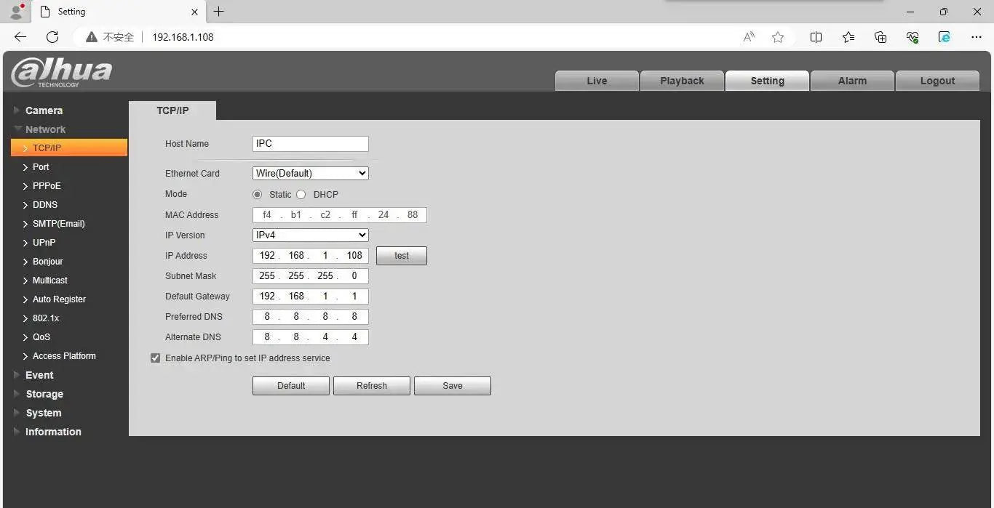Select the Static mode radio button

(x=257, y=195)
